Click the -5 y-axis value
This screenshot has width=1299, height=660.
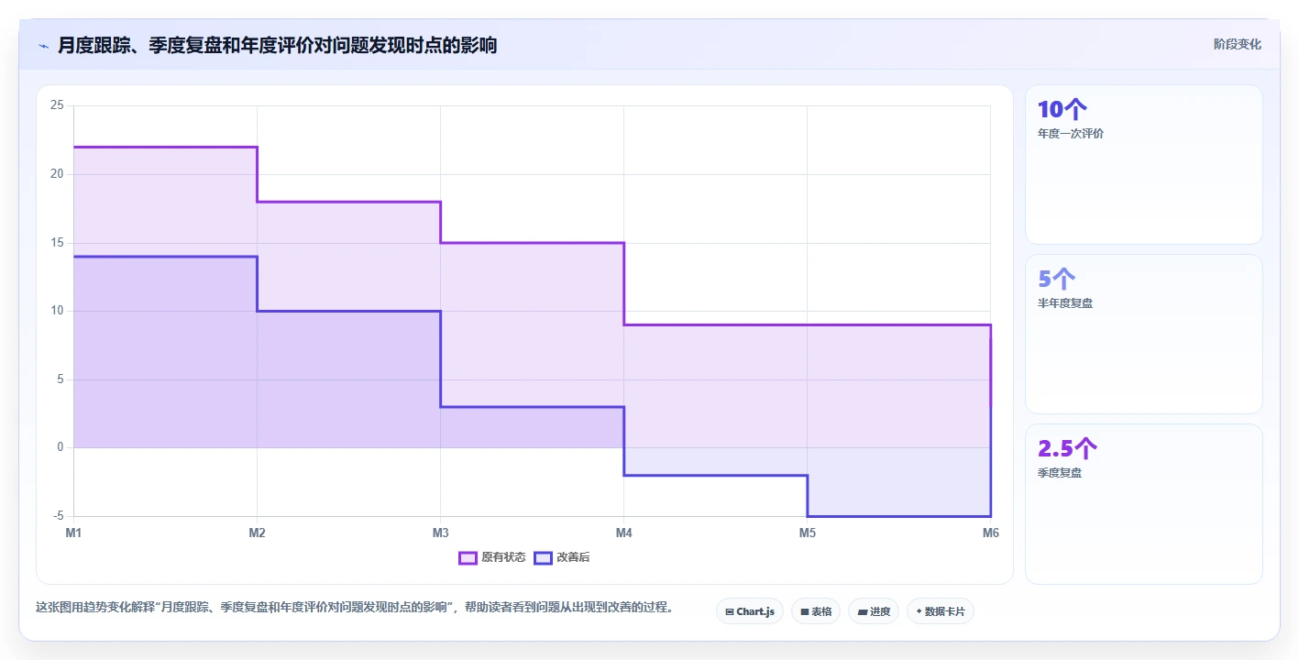click(59, 516)
